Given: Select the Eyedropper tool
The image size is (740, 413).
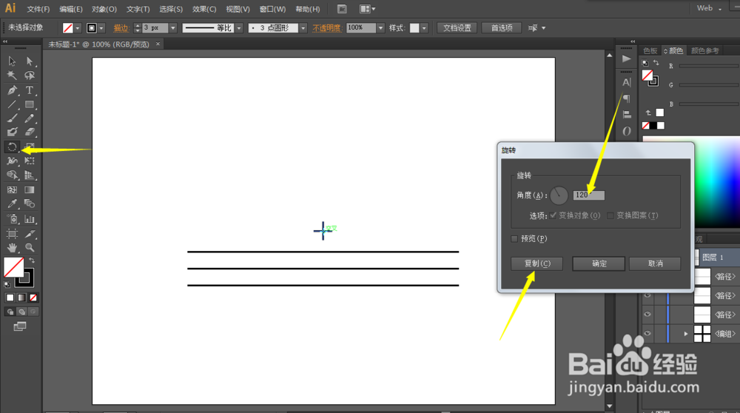Looking at the screenshot, I should click(x=12, y=204).
